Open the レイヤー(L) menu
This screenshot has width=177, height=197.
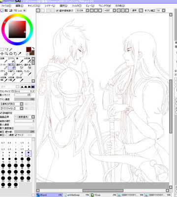(50, 6)
